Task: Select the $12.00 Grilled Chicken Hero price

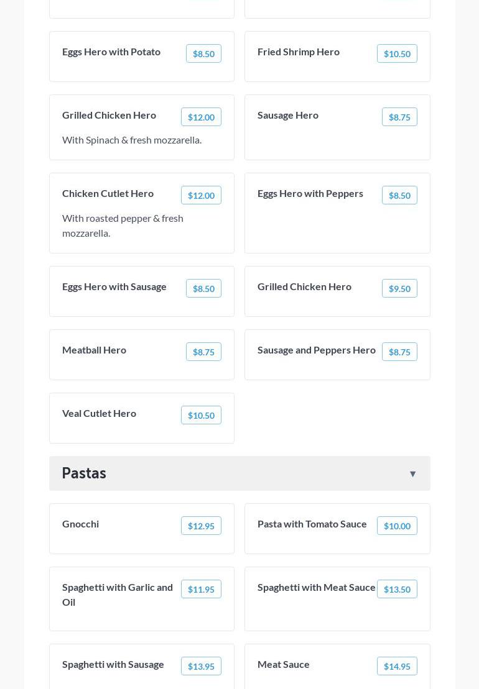Action: click(x=201, y=117)
